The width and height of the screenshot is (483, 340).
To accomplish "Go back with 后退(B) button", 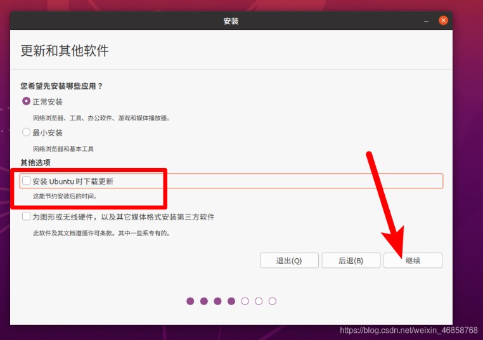I will click(351, 261).
